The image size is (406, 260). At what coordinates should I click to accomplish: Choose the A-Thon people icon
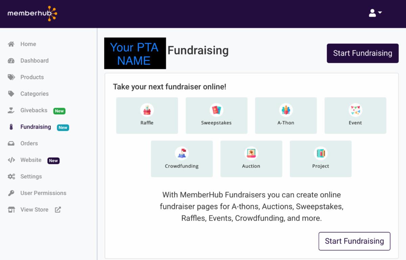coord(286,110)
